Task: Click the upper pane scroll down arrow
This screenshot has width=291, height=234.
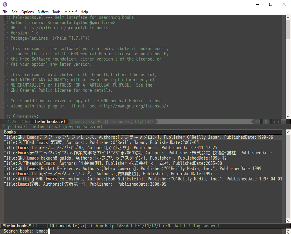Action: pyautogui.click(x=288, y=117)
